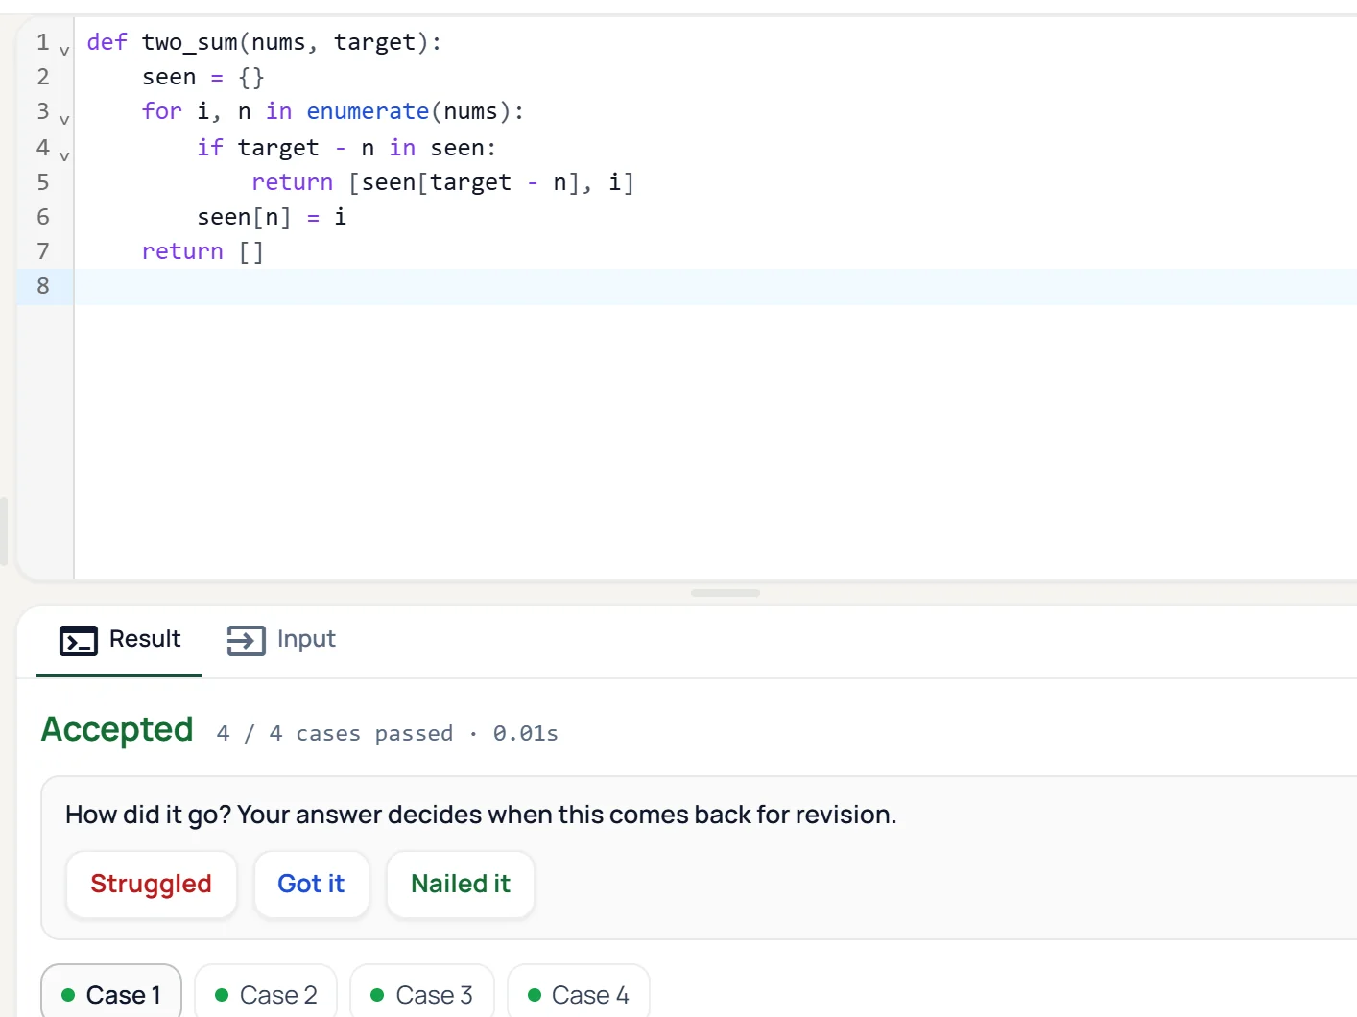This screenshot has width=1357, height=1017.
Task: Click line number 2 in the gutter
Action: pos(43,77)
